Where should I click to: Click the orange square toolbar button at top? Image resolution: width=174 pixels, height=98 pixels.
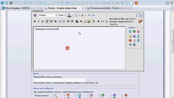[x=136, y=3]
